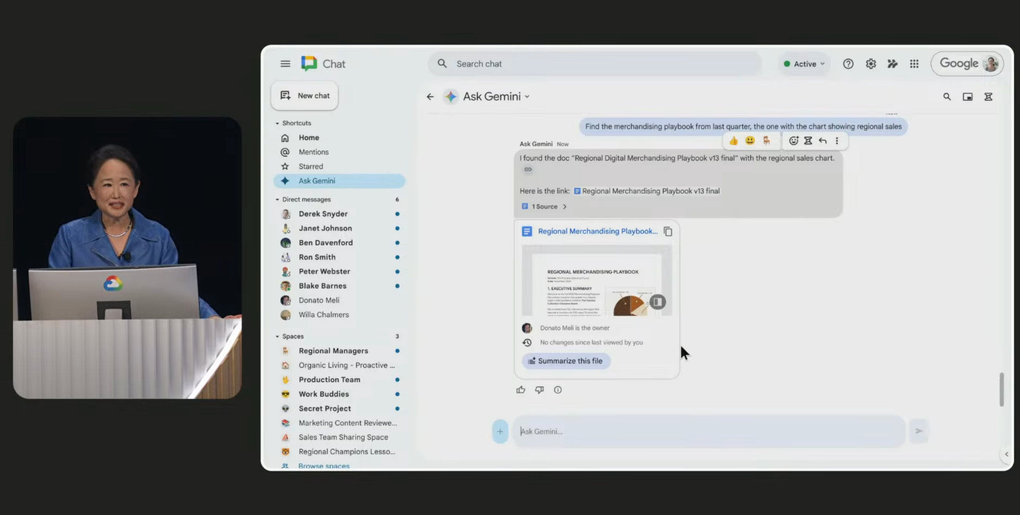Image resolution: width=1020 pixels, height=515 pixels.
Task: Open the add reaction emoji icon
Action: pyautogui.click(x=793, y=141)
